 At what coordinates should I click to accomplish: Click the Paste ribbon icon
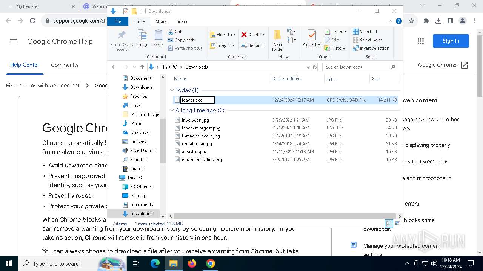[158, 38]
